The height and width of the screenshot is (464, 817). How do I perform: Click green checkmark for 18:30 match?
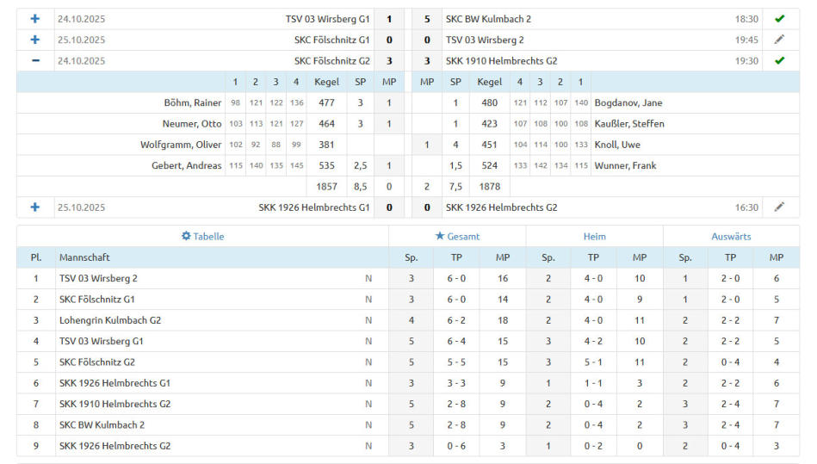point(779,19)
